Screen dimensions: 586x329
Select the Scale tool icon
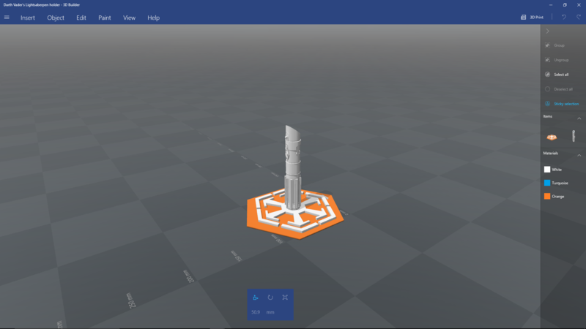pyautogui.click(x=285, y=298)
